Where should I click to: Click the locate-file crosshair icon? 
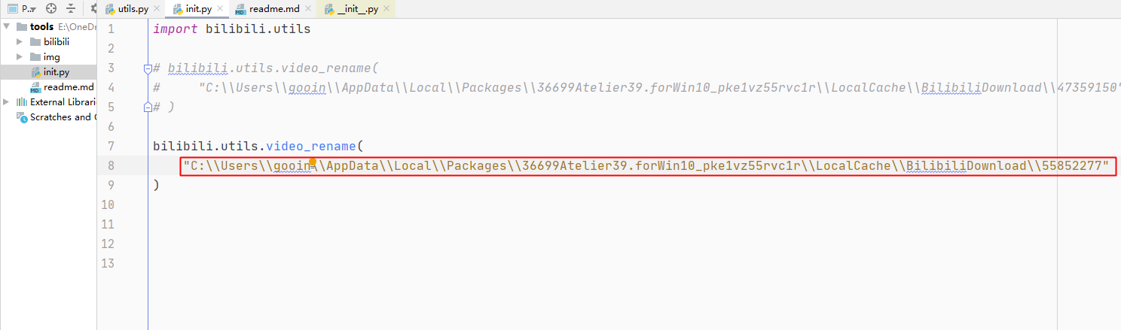coord(51,9)
